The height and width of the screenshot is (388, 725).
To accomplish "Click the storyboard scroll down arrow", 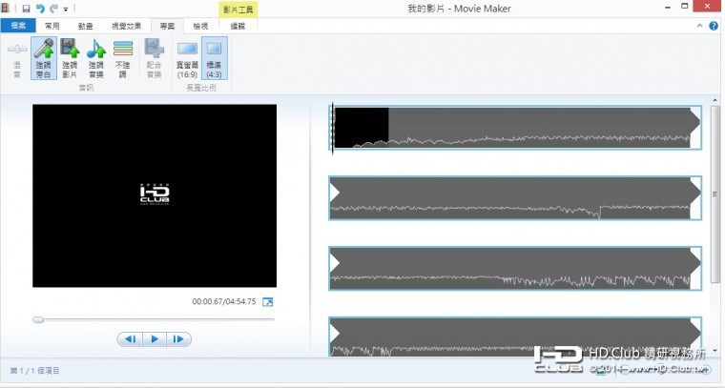I will [x=715, y=351].
